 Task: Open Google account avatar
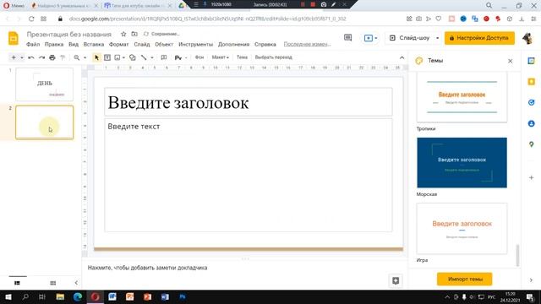(x=527, y=38)
